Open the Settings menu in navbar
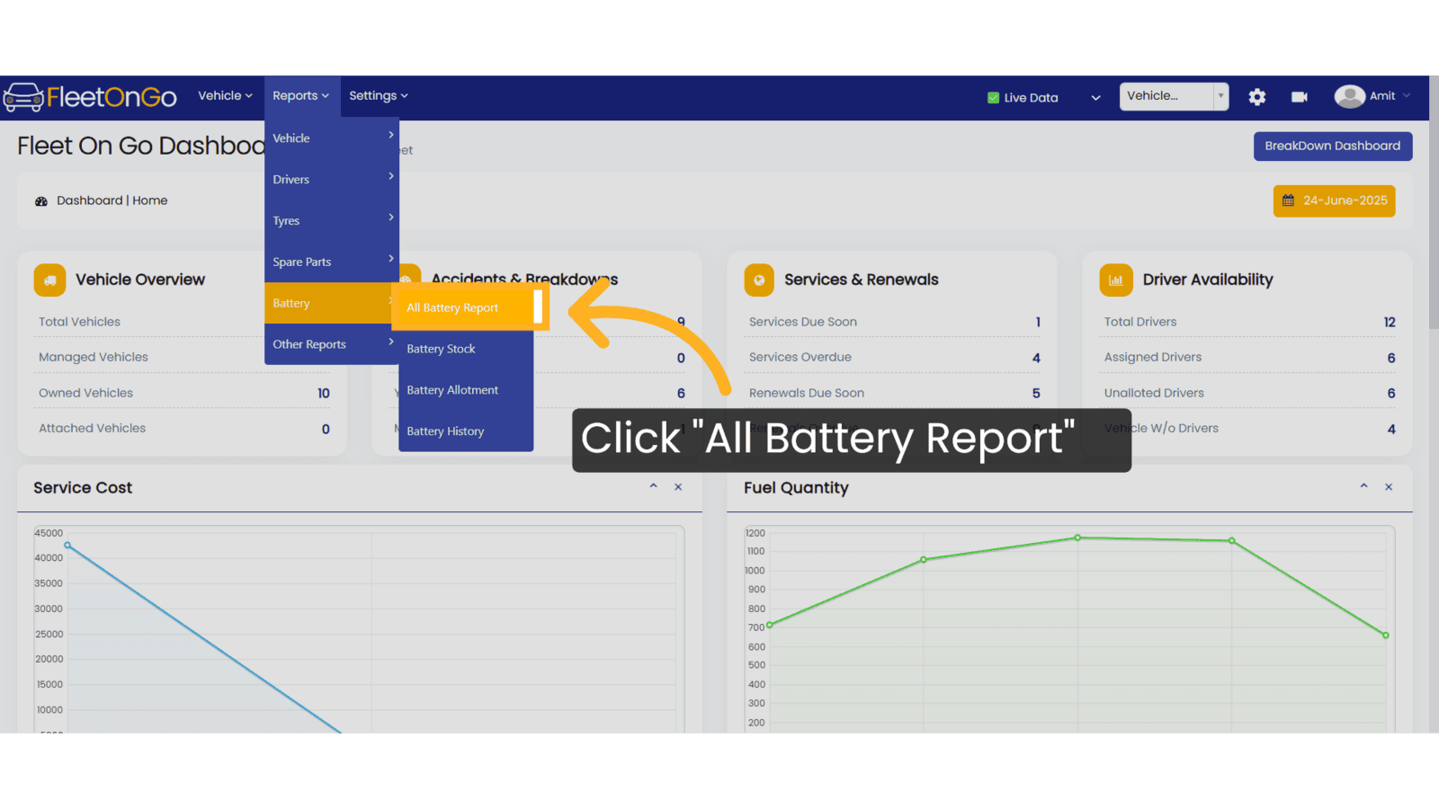Image resolution: width=1439 pixels, height=809 pixels. (379, 96)
